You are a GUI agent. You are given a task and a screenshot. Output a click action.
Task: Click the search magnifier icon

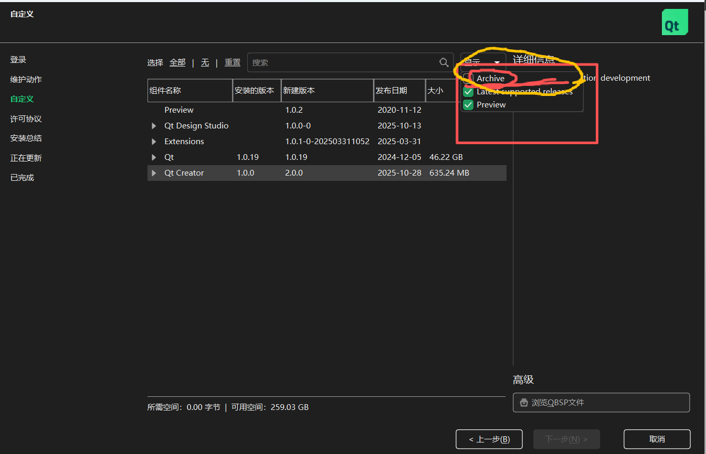(x=444, y=62)
